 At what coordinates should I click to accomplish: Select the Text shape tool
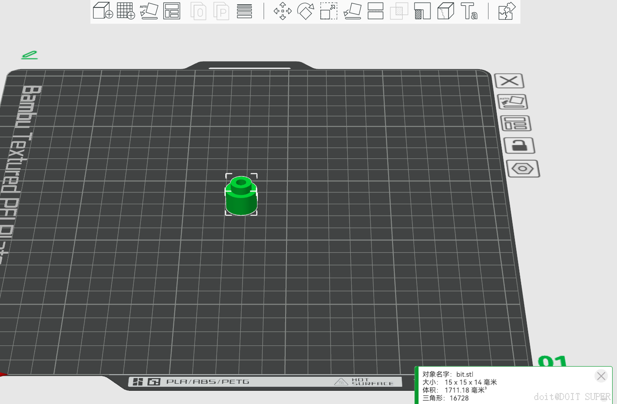[x=469, y=11]
